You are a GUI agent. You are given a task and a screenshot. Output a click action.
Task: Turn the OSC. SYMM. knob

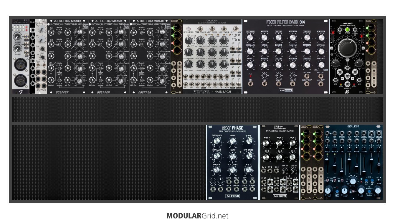(x=224, y=52)
